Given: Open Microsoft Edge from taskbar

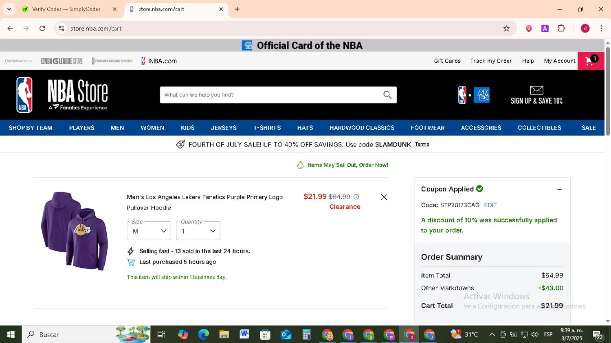Looking at the screenshot, I should (204, 334).
